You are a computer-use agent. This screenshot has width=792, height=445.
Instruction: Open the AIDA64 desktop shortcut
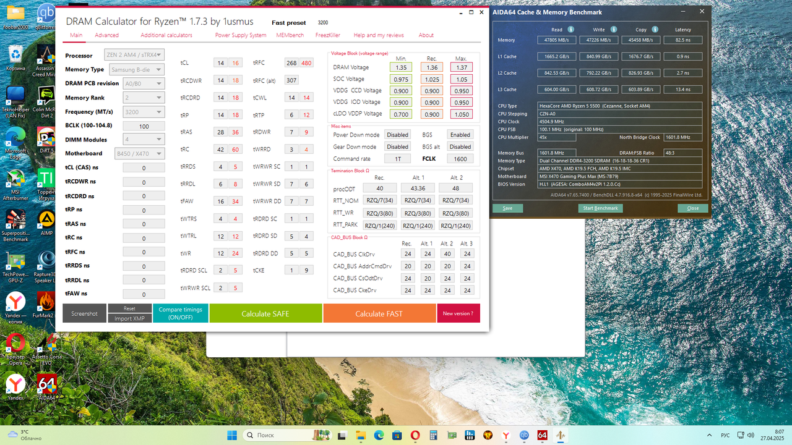46,387
